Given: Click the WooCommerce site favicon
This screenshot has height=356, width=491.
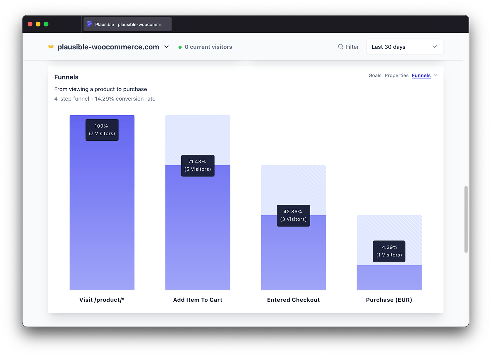Looking at the screenshot, I should point(51,47).
